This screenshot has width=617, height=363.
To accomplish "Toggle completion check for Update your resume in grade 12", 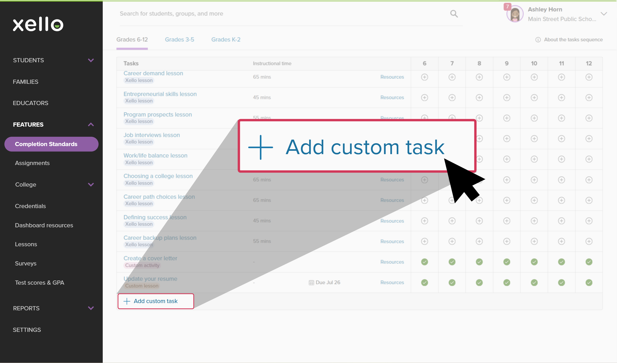I will [x=589, y=282].
